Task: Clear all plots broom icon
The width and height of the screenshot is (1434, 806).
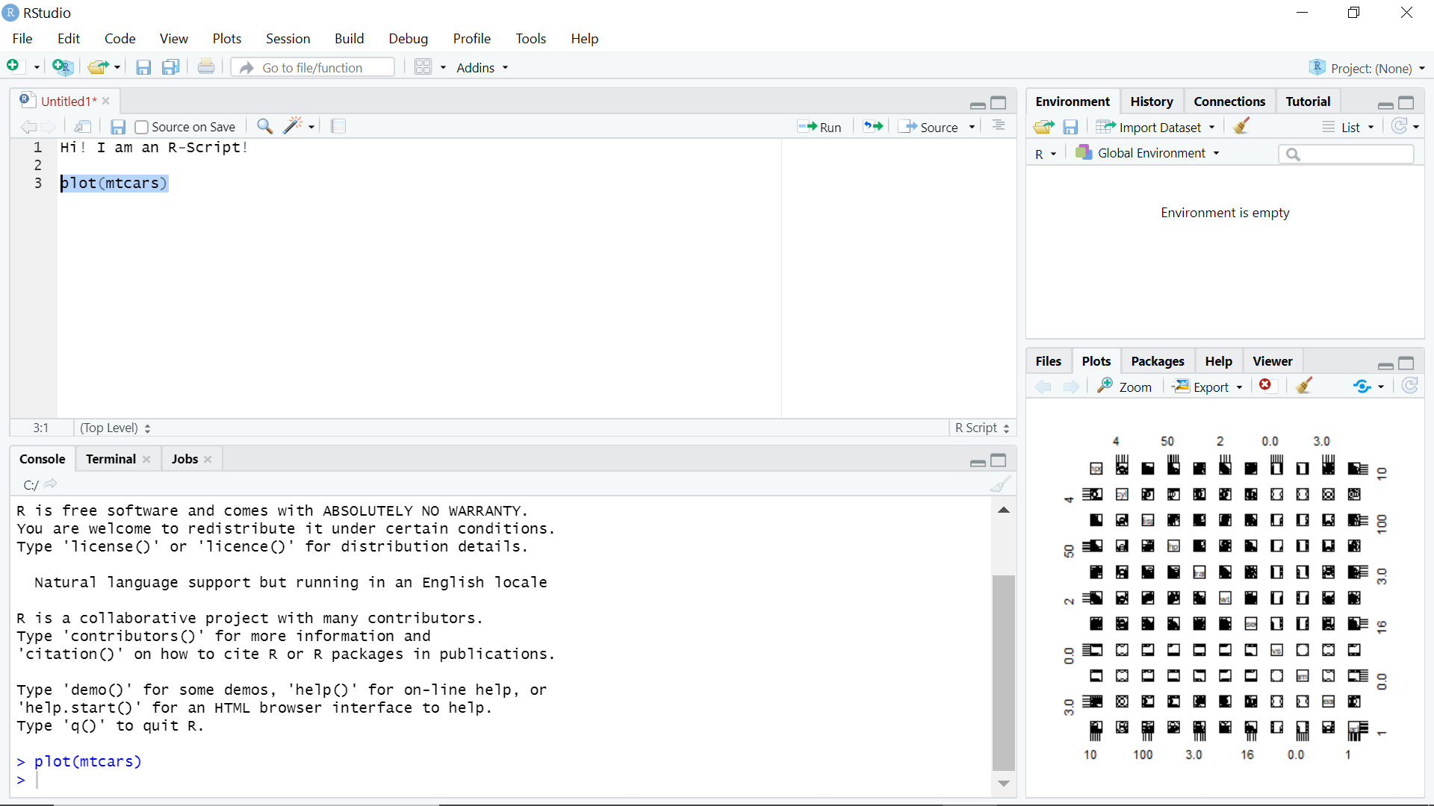Action: tap(1305, 385)
